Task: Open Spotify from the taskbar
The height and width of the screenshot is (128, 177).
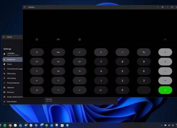Action: coord(5,125)
